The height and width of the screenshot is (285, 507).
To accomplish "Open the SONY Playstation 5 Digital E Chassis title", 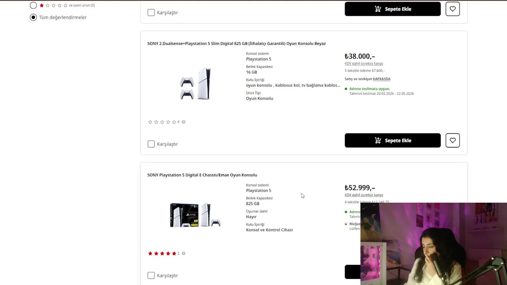I will (x=202, y=175).
